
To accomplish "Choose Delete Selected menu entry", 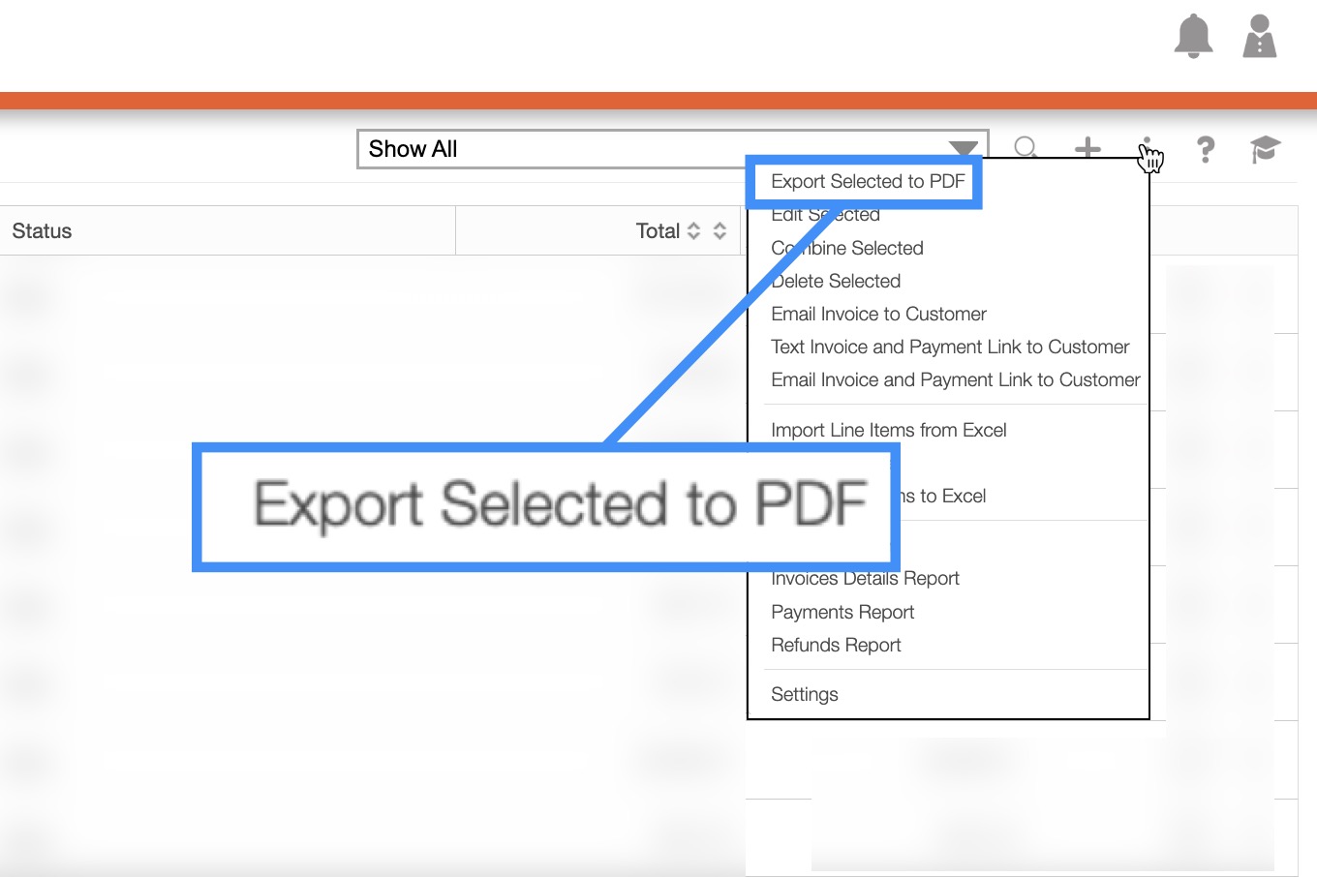I will click(x=837, y=281).
